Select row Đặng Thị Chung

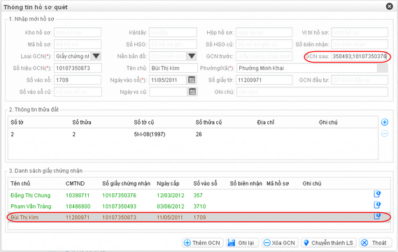[x=199, y=195]
